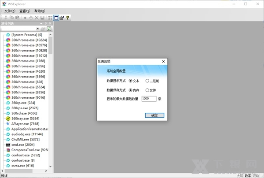Screen dimensions: 264x178
Task: Select 360sd.exe [4656] process
Action: click(24, 113)
